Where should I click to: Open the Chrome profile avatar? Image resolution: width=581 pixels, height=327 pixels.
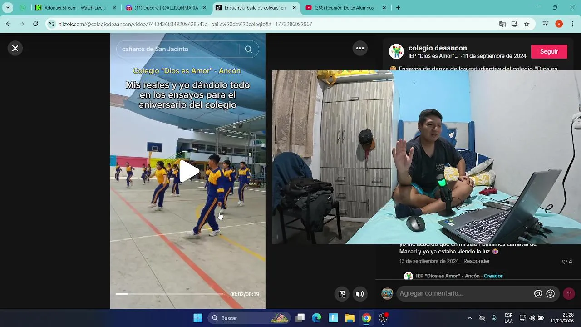[x=559, y=24]
